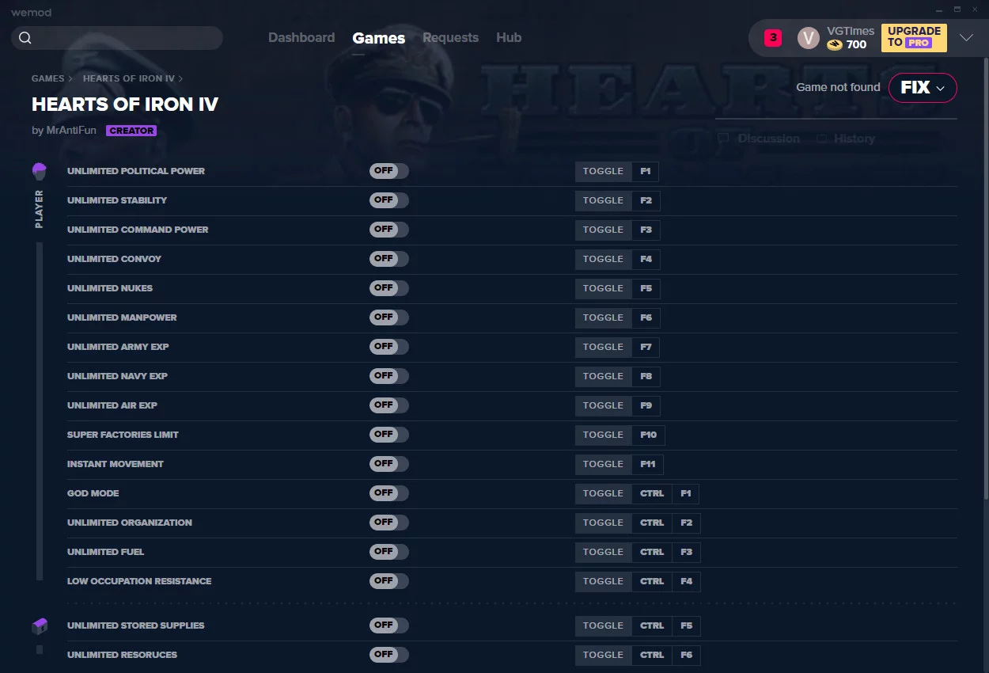Switch on Unlimited Convoy
This screenshot has height=673, width=989.
coord(389,259)
